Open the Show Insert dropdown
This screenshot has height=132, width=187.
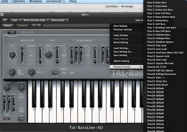(59, 20)
